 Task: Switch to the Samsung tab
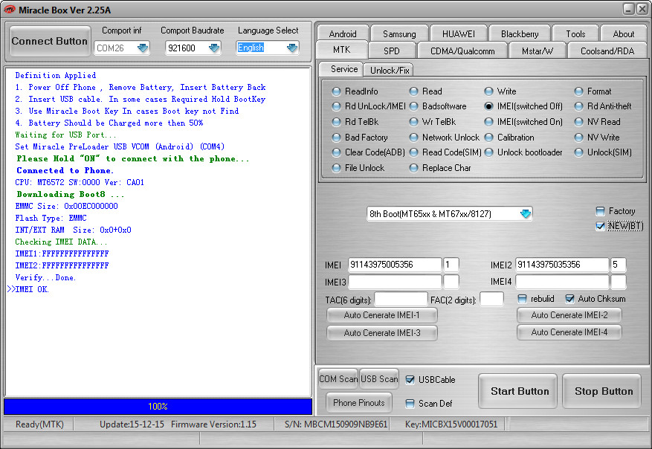399,33
